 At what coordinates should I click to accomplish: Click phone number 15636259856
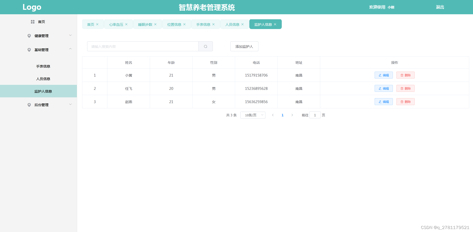point(256,102)
